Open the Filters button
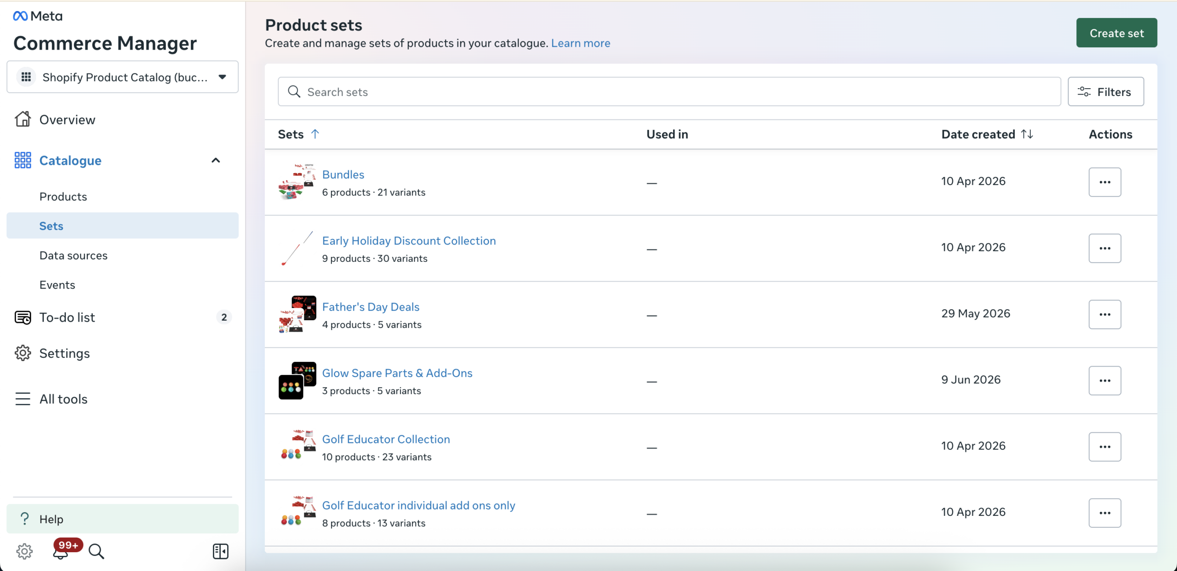The width and height of the screenshot is (1177, 571). coord(1106,92)
